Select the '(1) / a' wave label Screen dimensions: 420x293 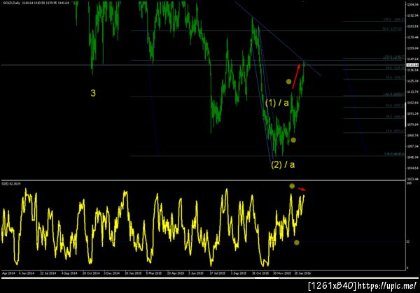click(x=277, y=103)
